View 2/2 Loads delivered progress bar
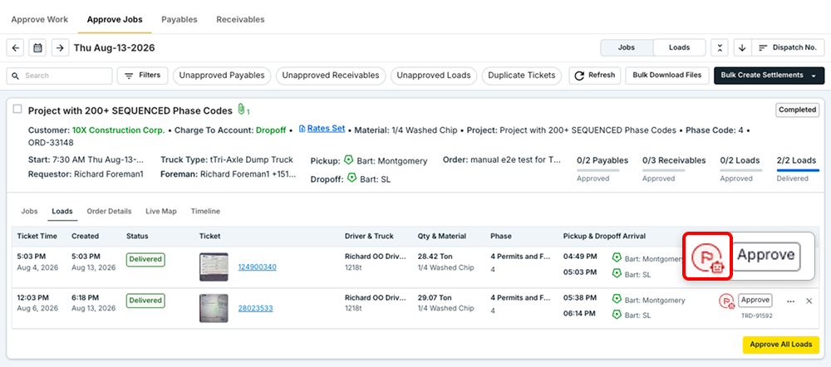 tap(798, 169)
